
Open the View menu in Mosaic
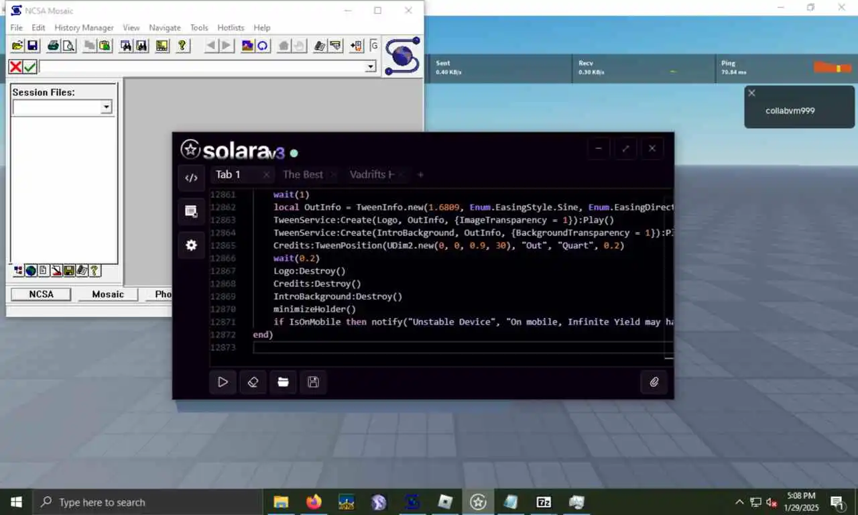pyautogui.click(x=131, y=27)
